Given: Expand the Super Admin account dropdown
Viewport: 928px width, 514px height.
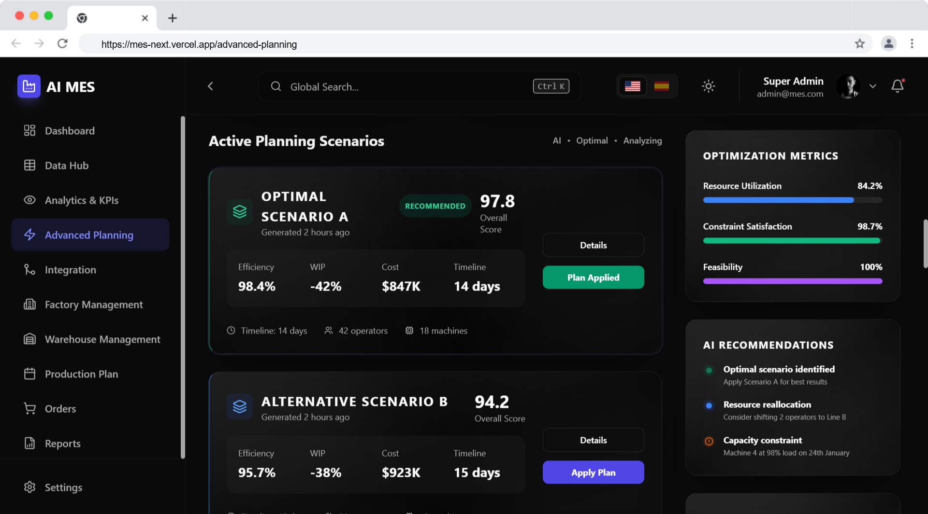Looking at the screenshot, I should click(873, 86).
